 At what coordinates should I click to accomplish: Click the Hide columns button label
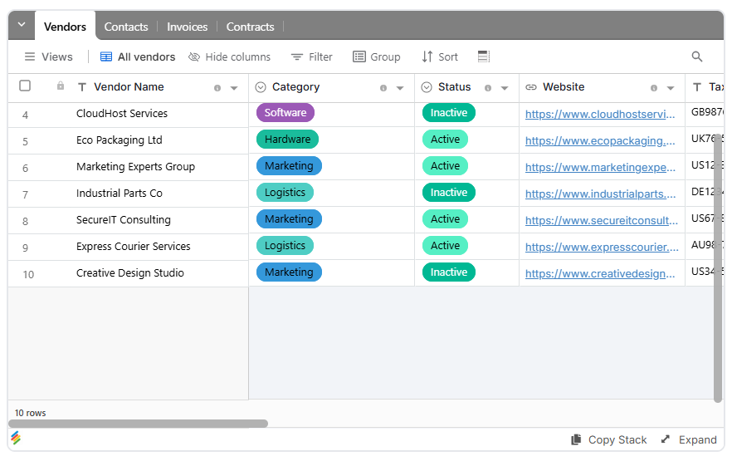(238, 56)
